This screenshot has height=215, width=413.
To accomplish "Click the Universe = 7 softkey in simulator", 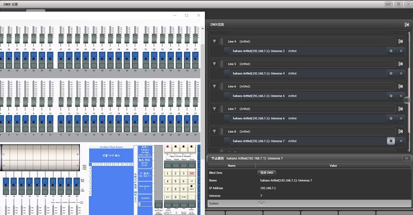I will click(x=145, y=187).
